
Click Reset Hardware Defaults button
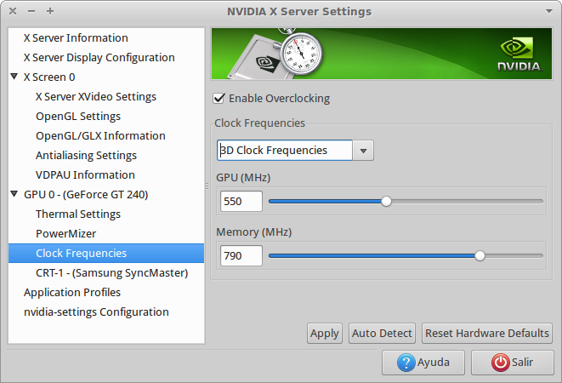click(486, 334)
